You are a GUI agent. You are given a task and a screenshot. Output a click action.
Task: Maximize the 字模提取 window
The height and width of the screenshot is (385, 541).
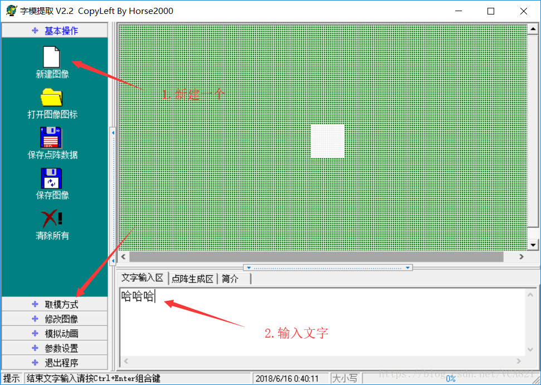(x=491, y=11)
